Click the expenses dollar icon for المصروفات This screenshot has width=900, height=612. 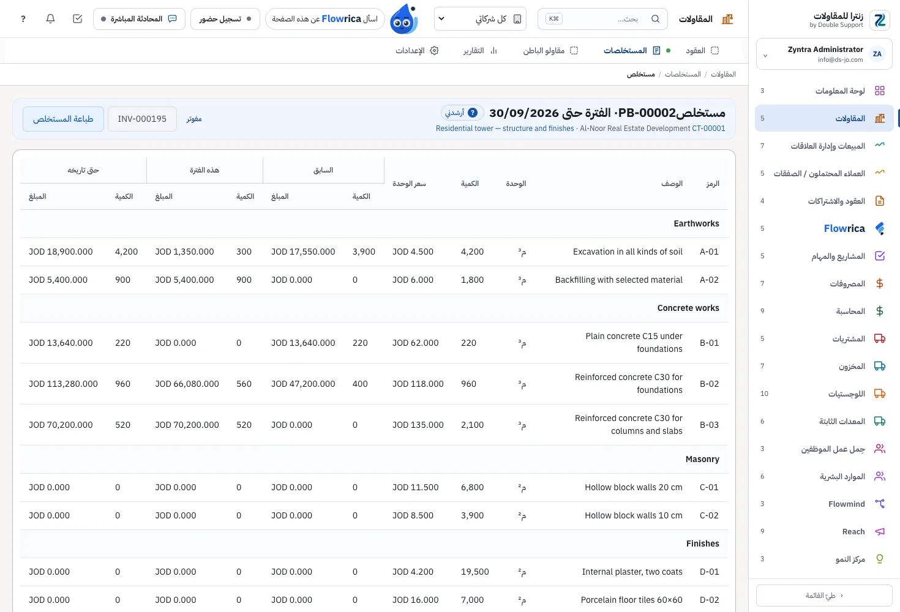[880, 283]
